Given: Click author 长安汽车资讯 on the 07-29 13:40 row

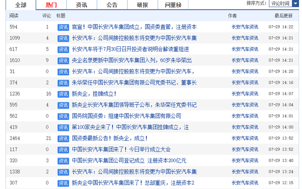Looking at the screenshot, I should pyautogui.click(x=245, y=161).
